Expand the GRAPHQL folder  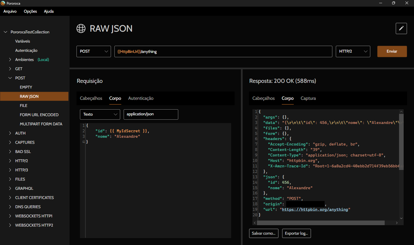pyautogui.click(x=10, y=188)
